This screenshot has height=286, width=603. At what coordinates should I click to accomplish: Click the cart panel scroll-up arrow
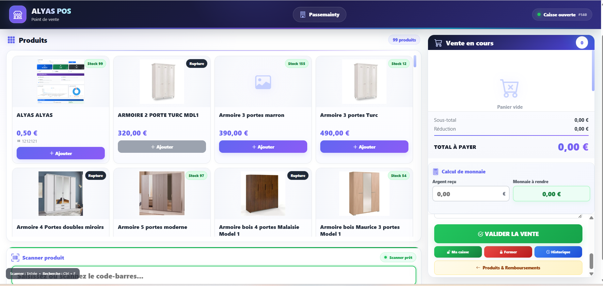click(x=591, y=218)
